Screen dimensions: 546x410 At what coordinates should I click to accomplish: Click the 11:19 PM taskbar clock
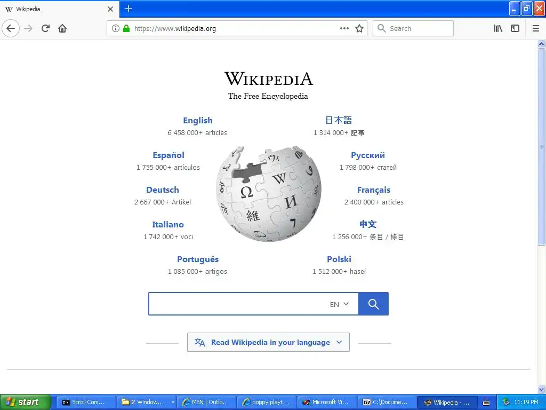pyautogui.click(x=526, y=402)
